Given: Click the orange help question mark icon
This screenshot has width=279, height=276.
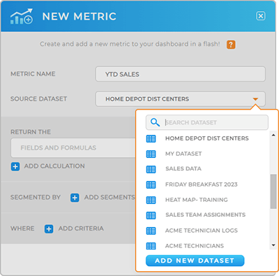Looking at the screenshot, I should (231, 45).
